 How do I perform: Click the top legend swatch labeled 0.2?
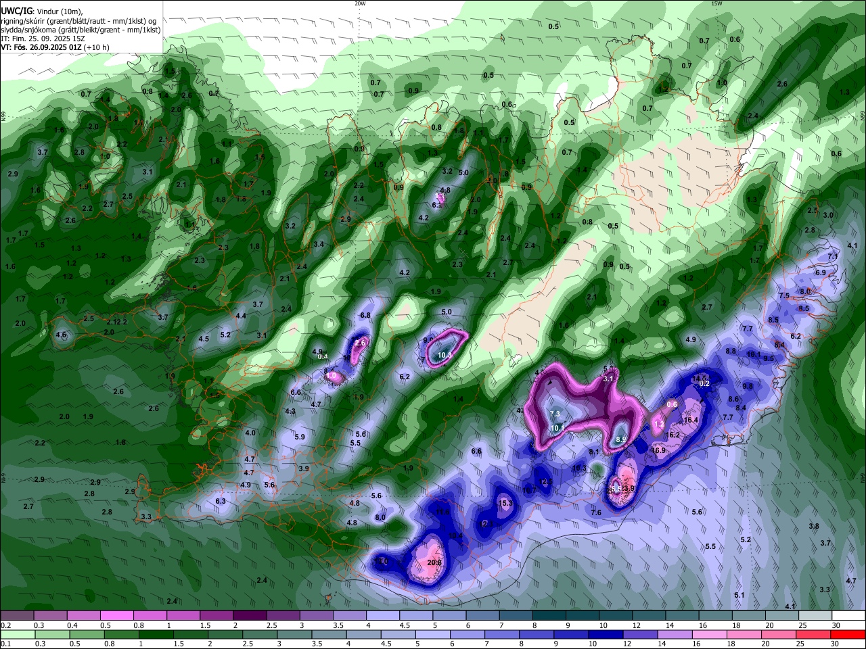17,616
